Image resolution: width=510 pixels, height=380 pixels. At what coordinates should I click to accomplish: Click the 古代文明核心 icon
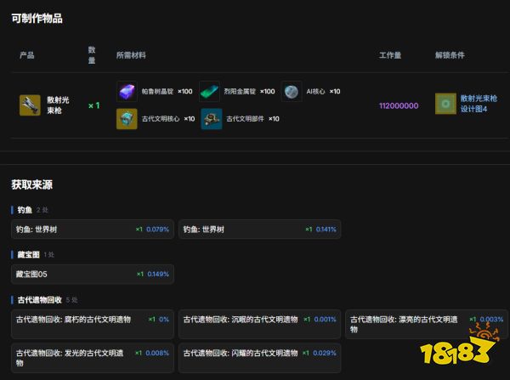point(127,119)
